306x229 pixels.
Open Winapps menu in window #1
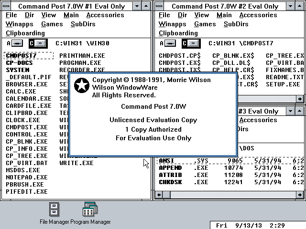19,24
